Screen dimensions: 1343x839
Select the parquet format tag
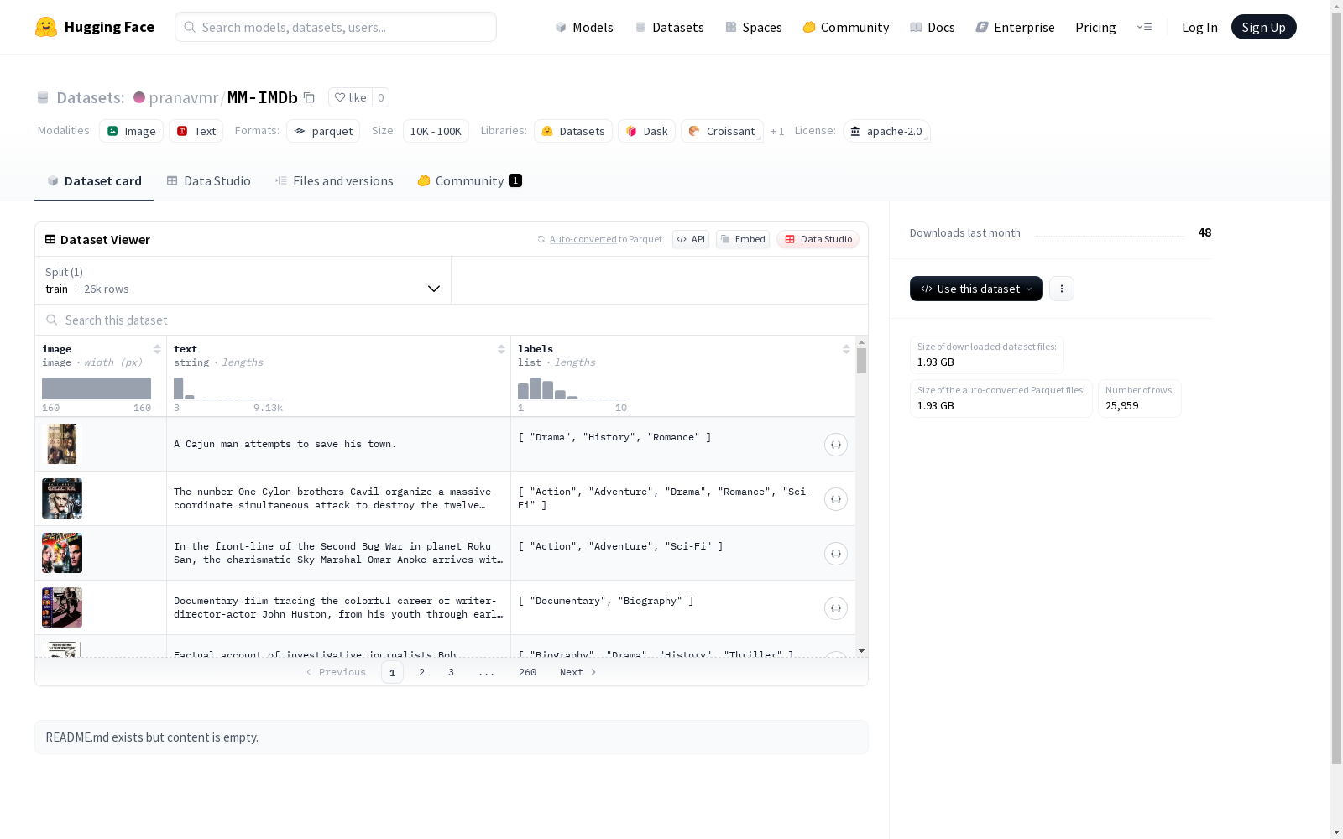click(x=323, y=131)
